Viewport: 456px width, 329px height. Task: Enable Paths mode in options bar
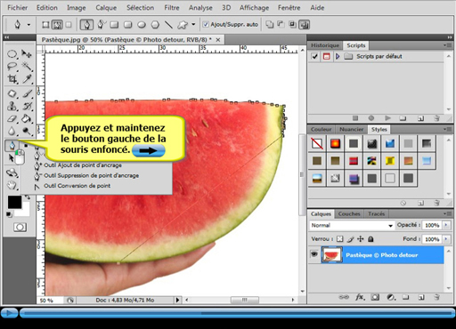click(57, 25)
